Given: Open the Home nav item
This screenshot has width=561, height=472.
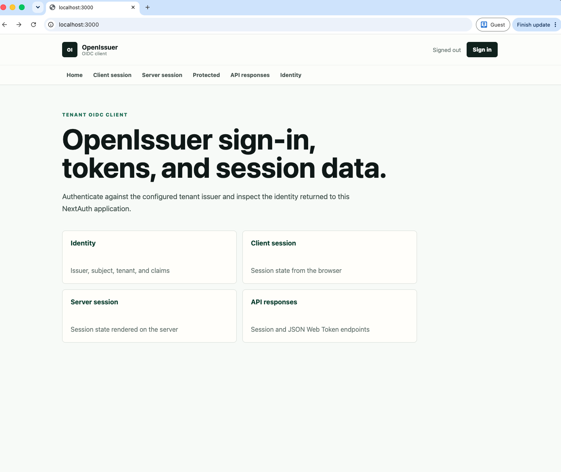Looking at the screenshot, I should [75, 75].
